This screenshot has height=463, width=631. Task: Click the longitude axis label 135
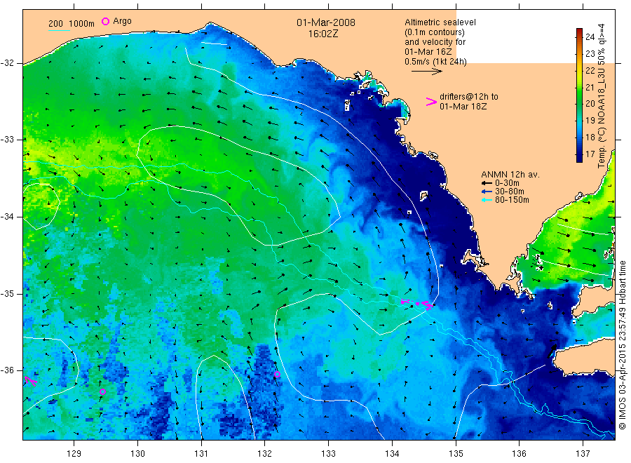point(456,454)
